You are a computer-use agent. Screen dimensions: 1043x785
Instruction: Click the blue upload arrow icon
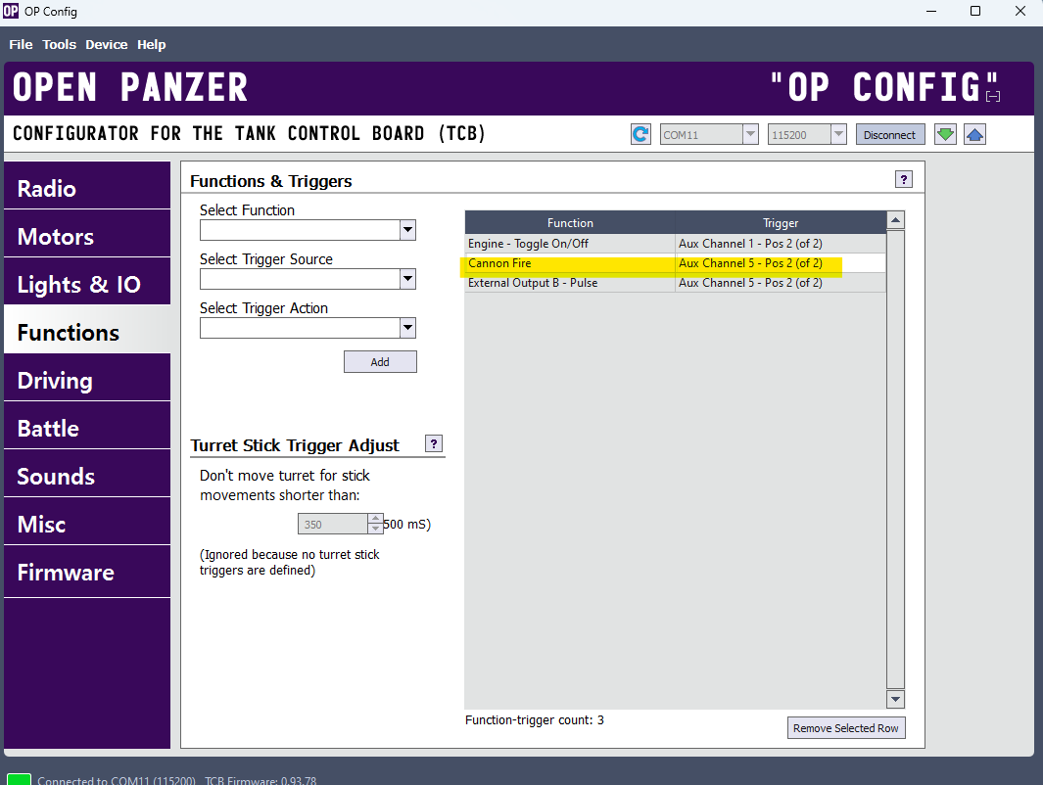tap(974, 134)
